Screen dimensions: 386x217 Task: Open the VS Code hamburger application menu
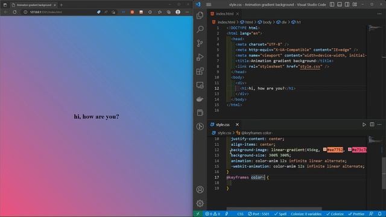pos(209,4)
